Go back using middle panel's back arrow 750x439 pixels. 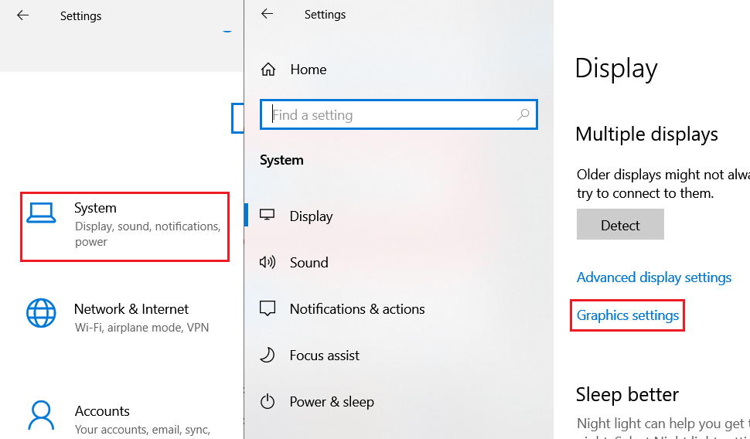click(267, 14)
